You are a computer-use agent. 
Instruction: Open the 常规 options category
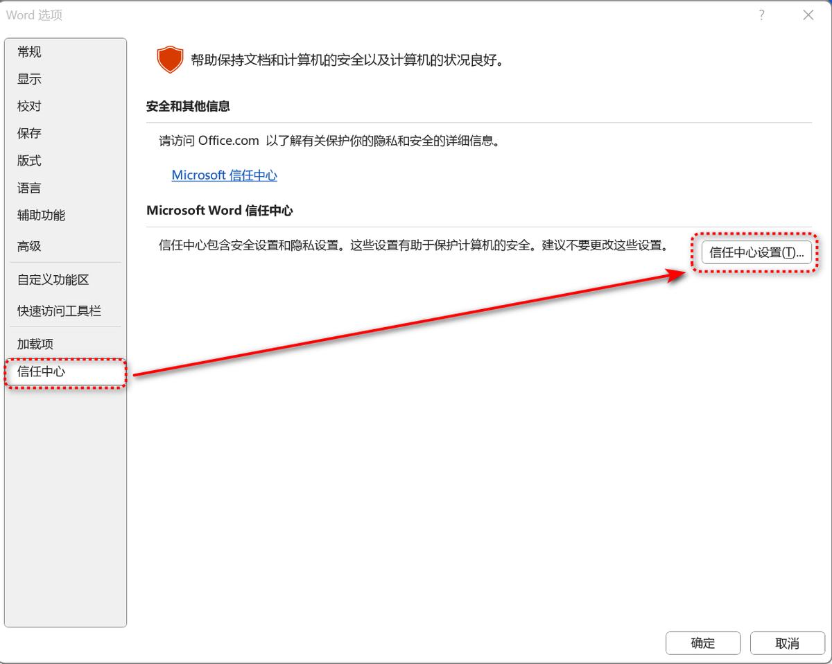pos(65,52)
